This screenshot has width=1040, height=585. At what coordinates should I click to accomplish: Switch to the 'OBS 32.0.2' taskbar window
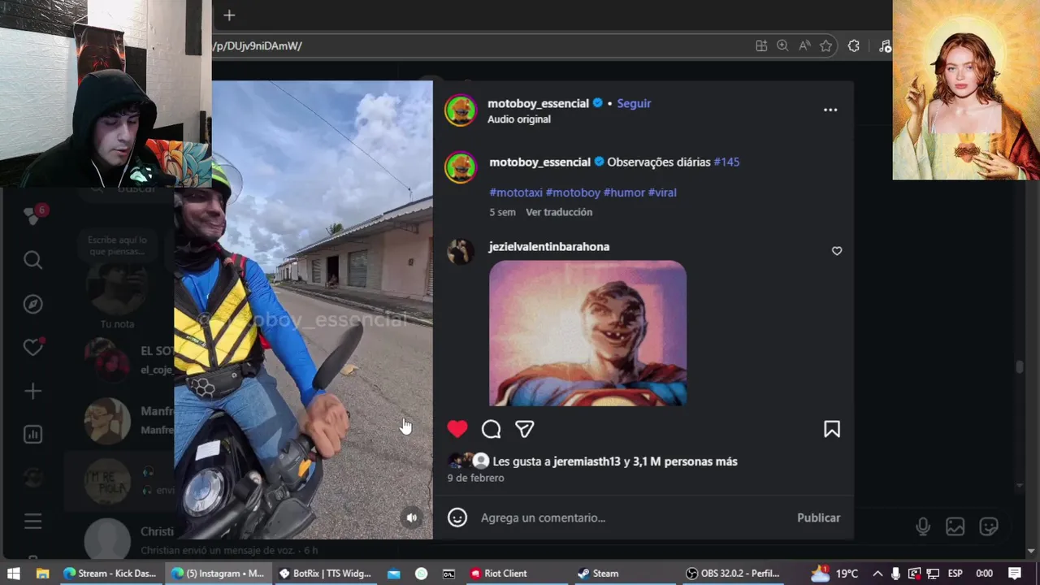tap(733, 573)
